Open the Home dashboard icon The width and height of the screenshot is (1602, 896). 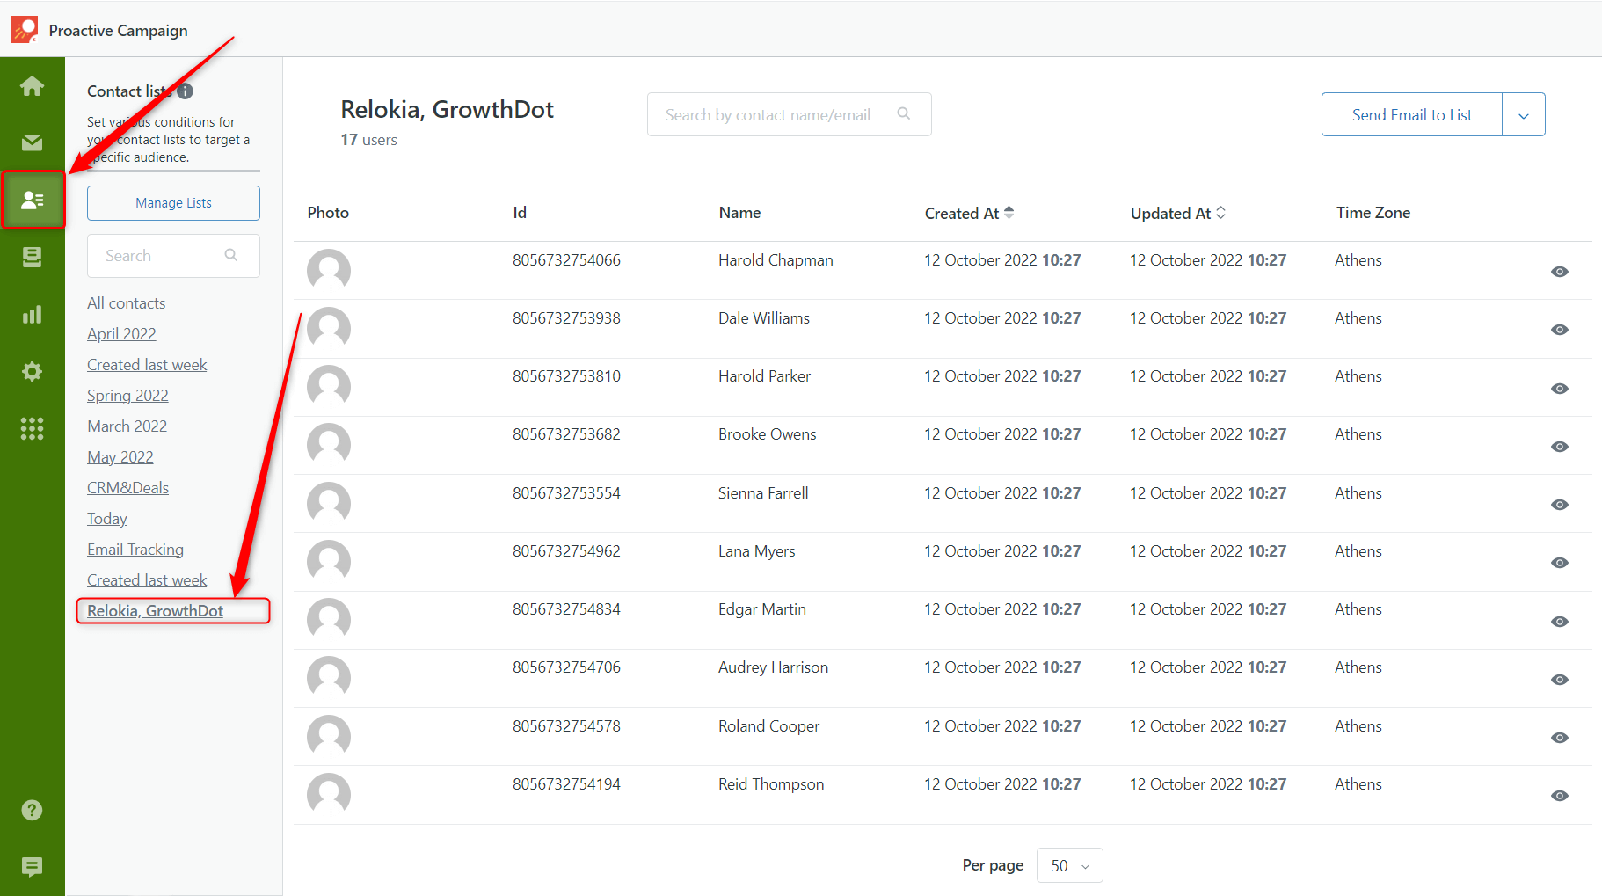32,85
